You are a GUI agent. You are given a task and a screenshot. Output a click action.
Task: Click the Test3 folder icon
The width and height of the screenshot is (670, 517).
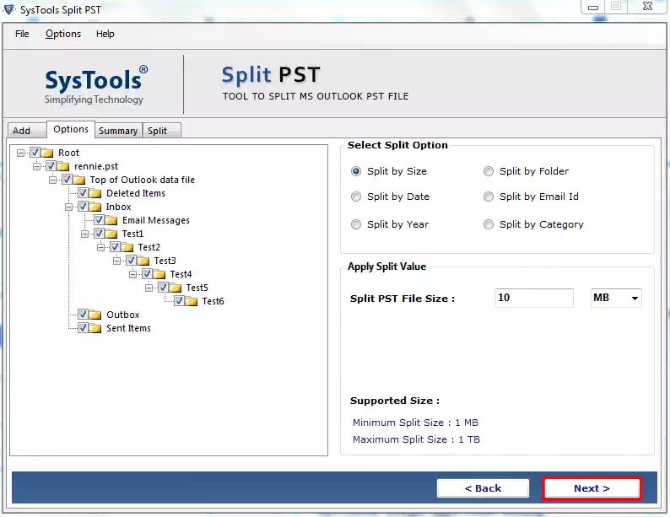pos(143,261)
